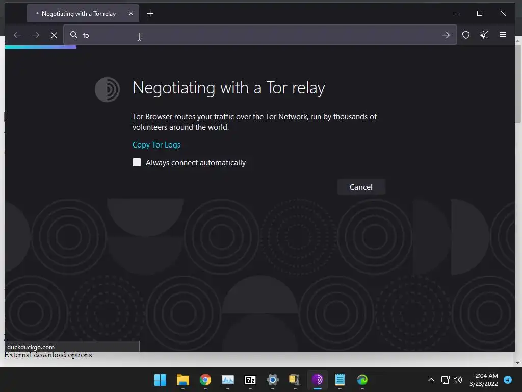Stop page loading in toolbar
This screenshot has width=522, height=392.
click(54, 35)
